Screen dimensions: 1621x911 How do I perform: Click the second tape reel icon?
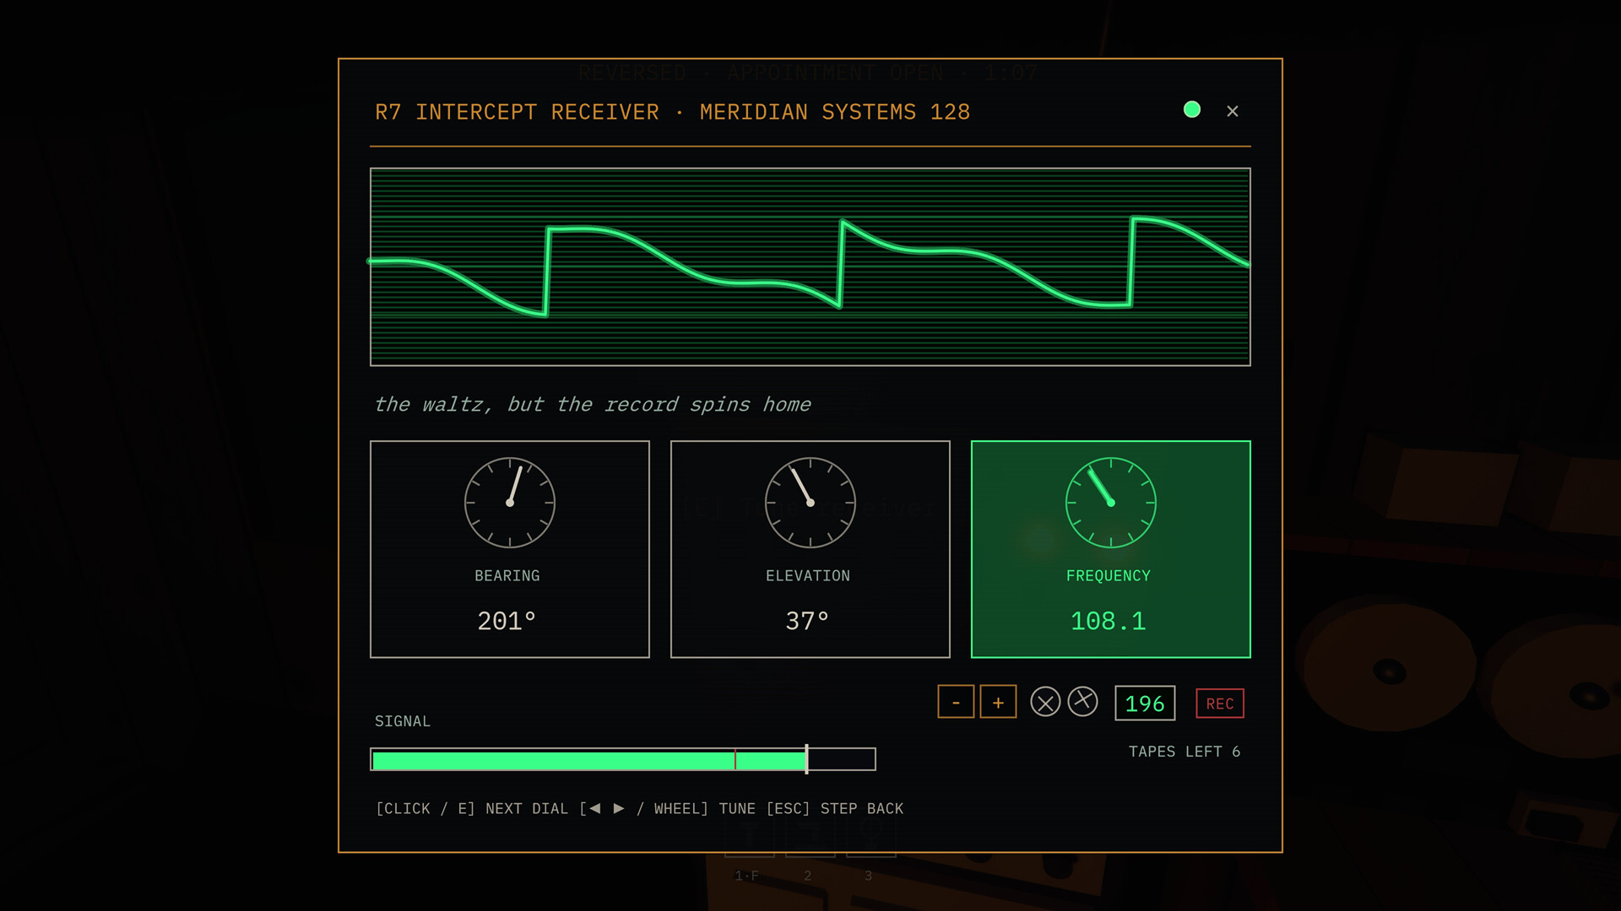[1082, 701]
